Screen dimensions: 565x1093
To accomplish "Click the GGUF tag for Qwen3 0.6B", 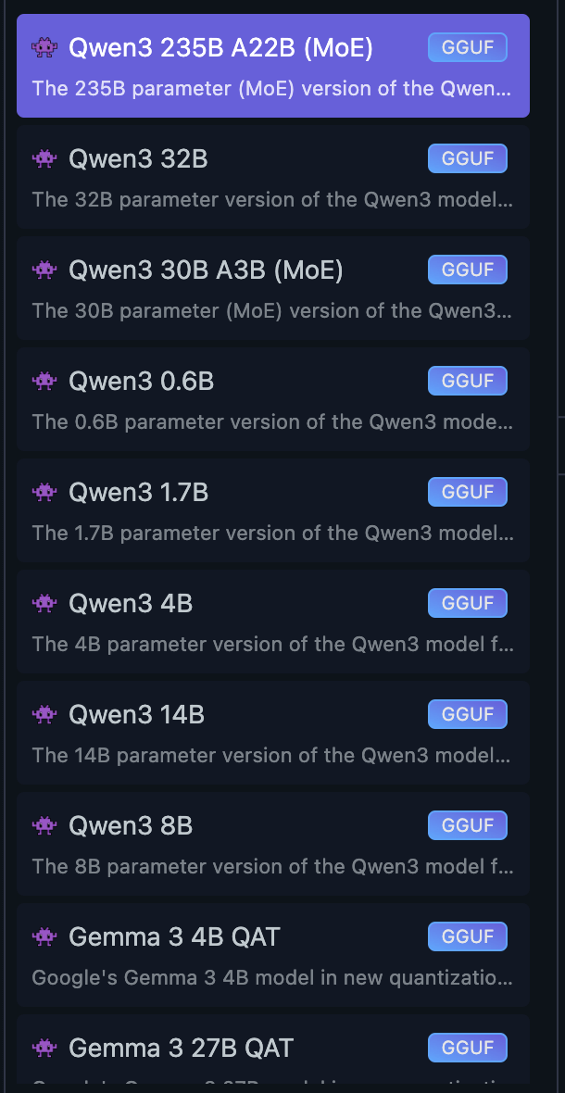I will (x=467, y=381).
